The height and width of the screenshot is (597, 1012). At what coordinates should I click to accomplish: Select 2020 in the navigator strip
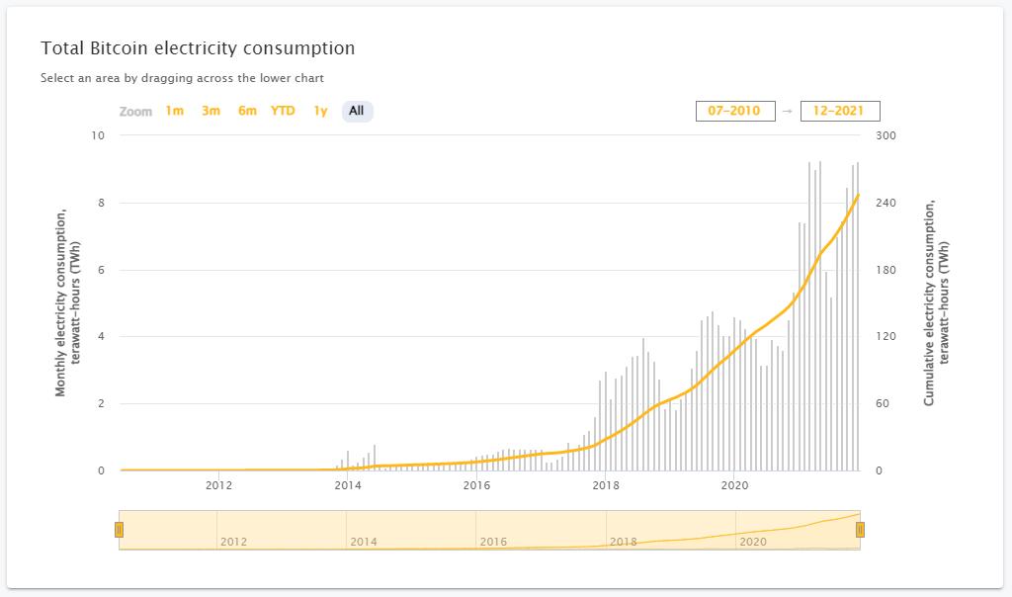coord(753,542)
